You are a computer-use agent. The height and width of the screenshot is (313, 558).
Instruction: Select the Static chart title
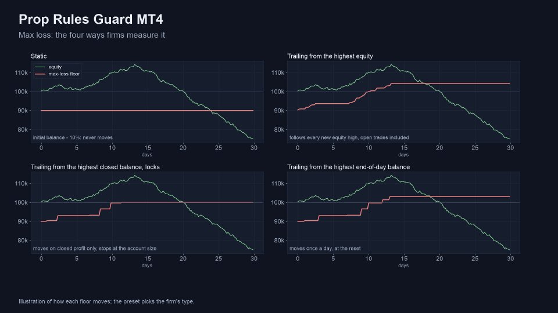point(38,56)
